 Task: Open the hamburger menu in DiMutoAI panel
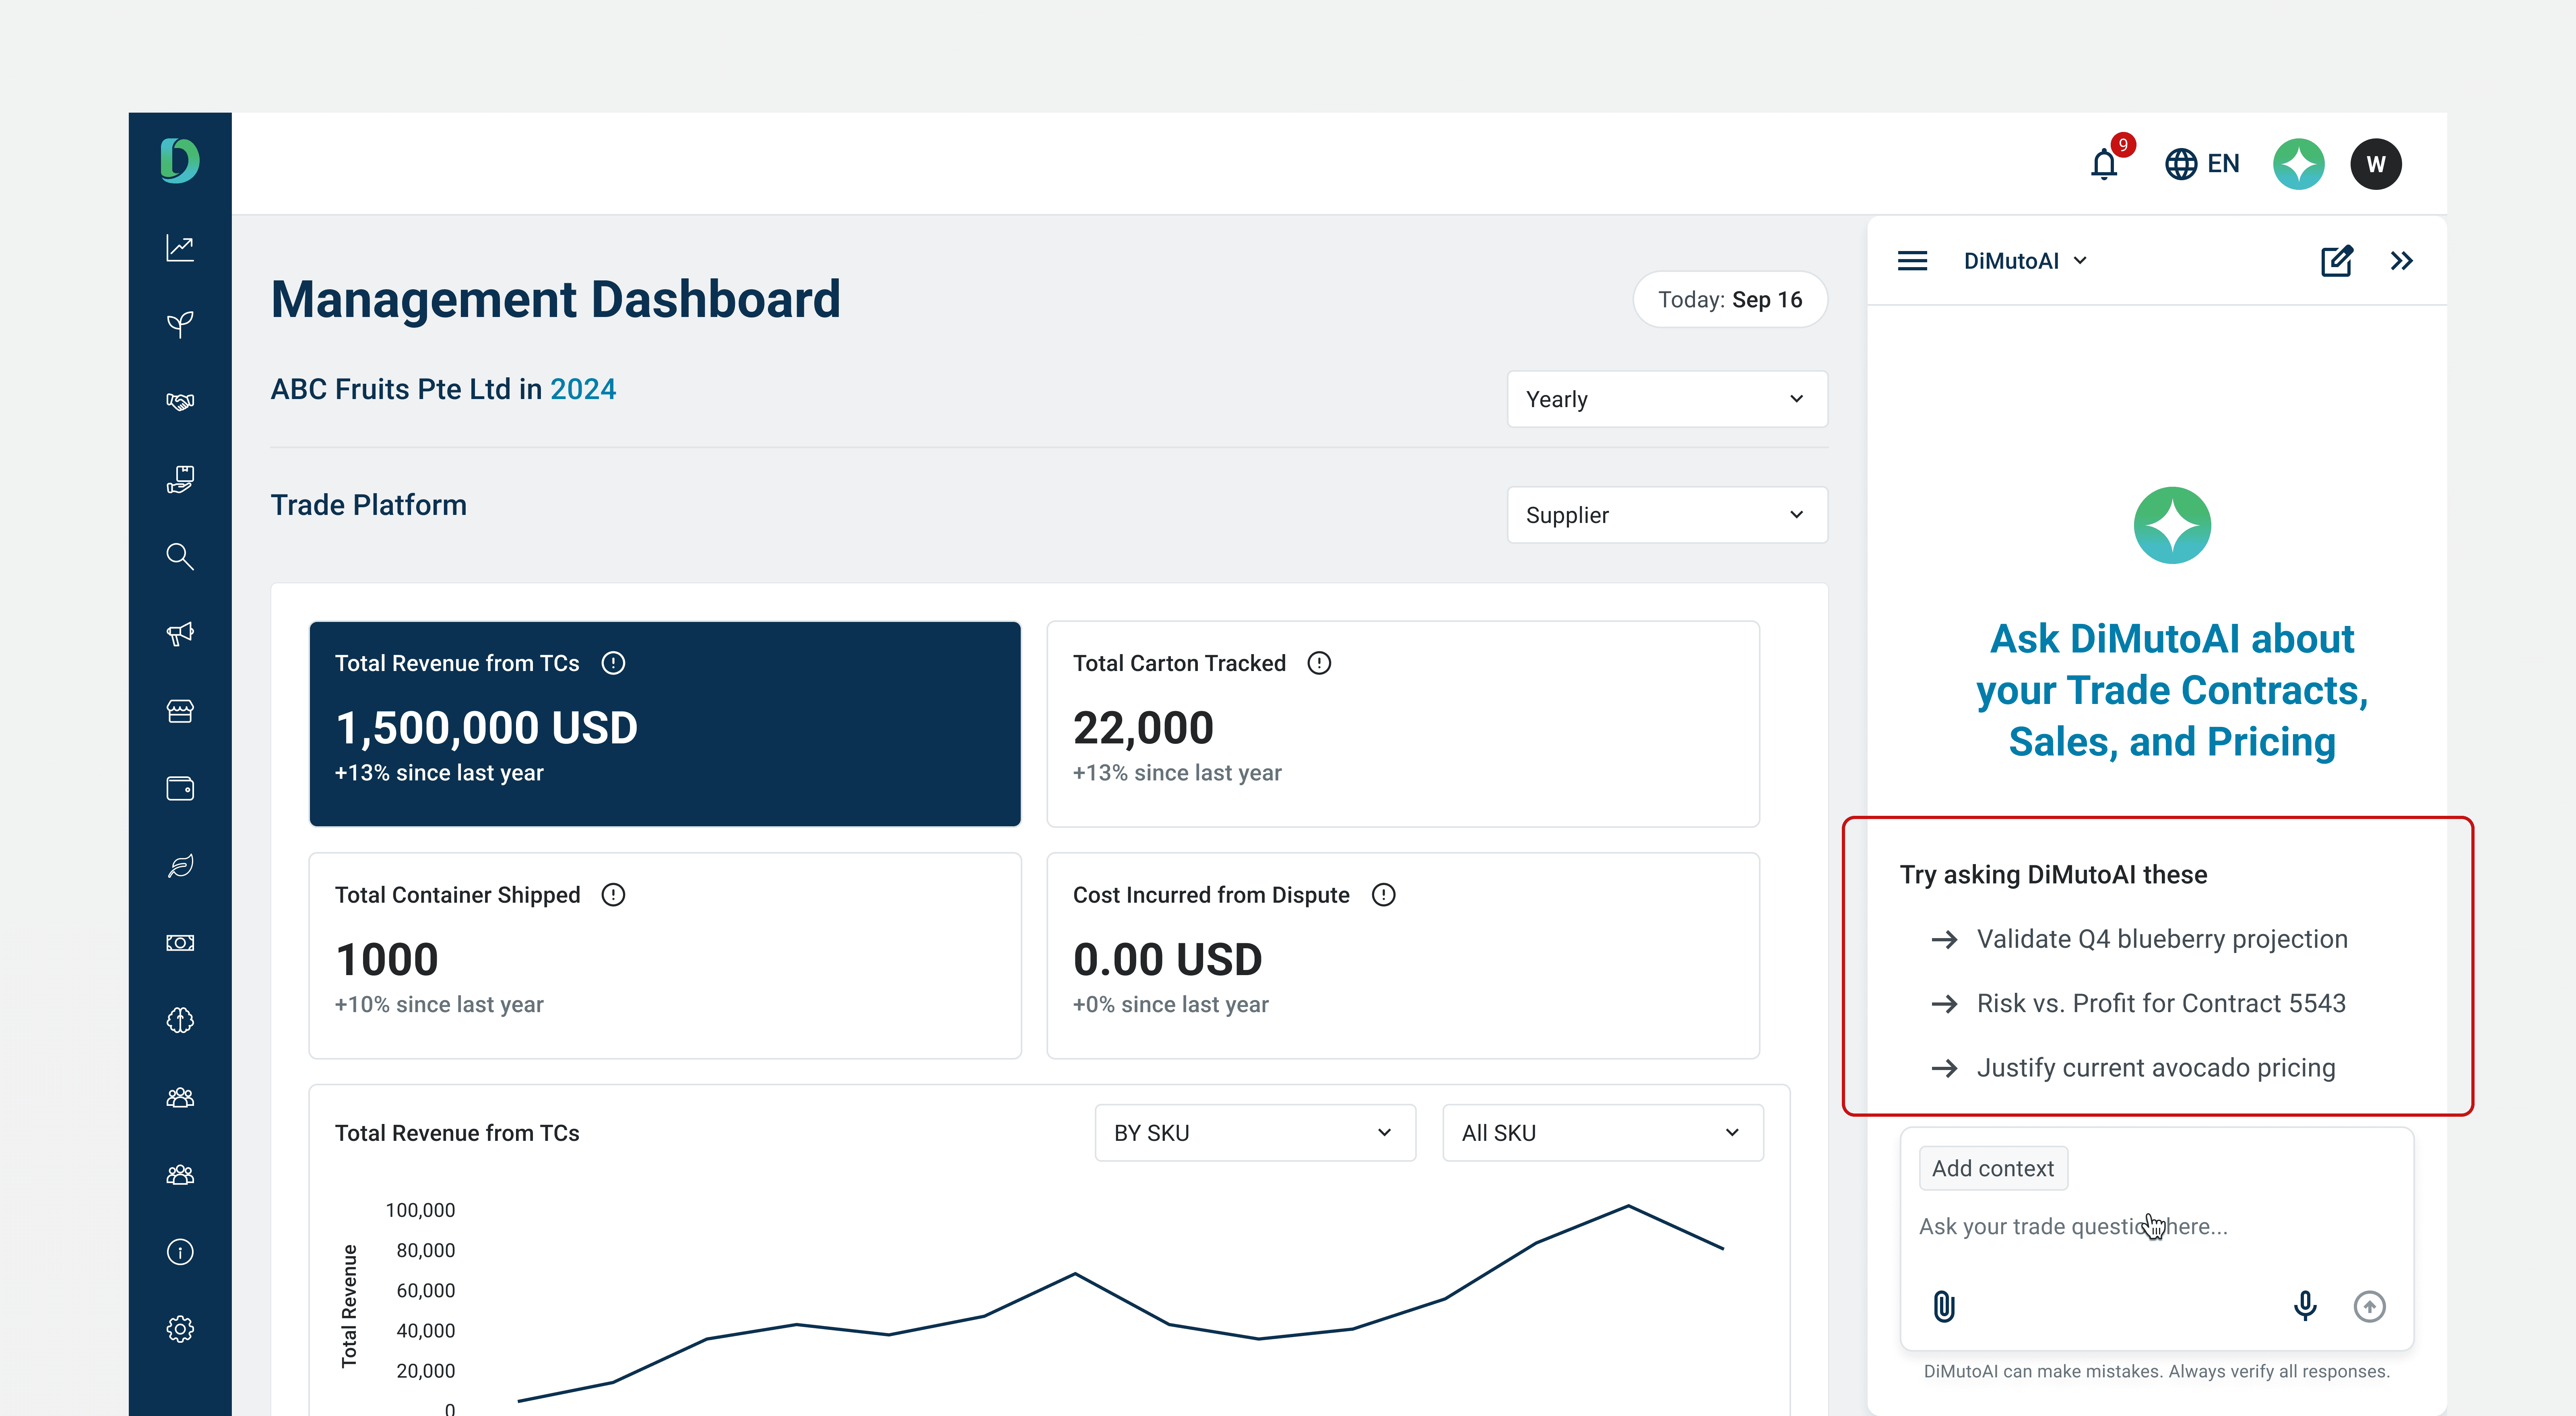[1912, 261]
